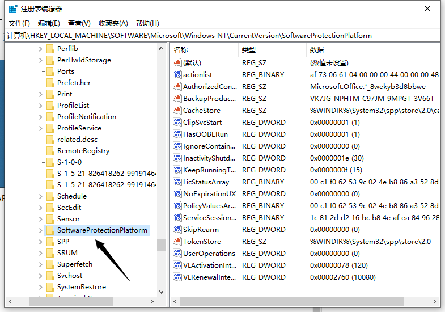Click the (默认) default value icon
Image resolution: width=445 pixels, height=312 pixels.
[x=177, y=62]
